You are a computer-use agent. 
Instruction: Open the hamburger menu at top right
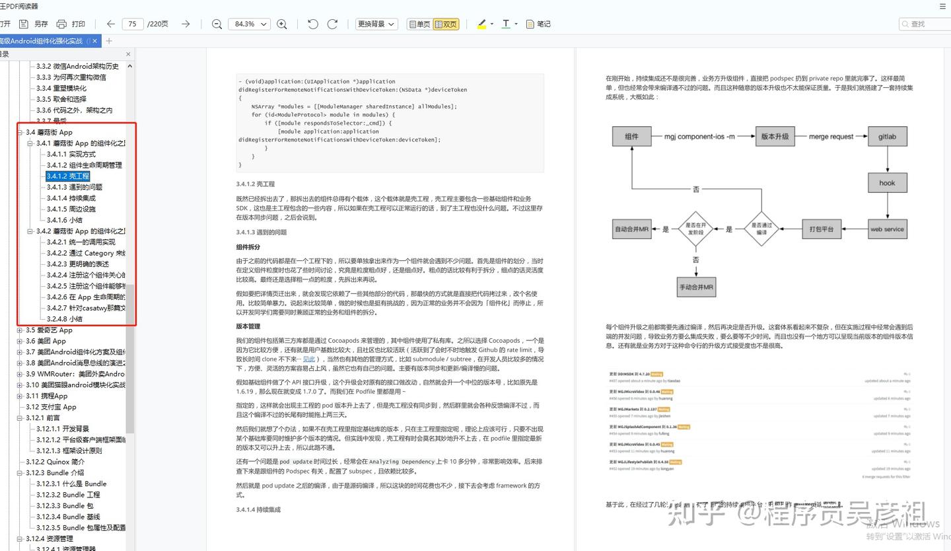point(943,7)
